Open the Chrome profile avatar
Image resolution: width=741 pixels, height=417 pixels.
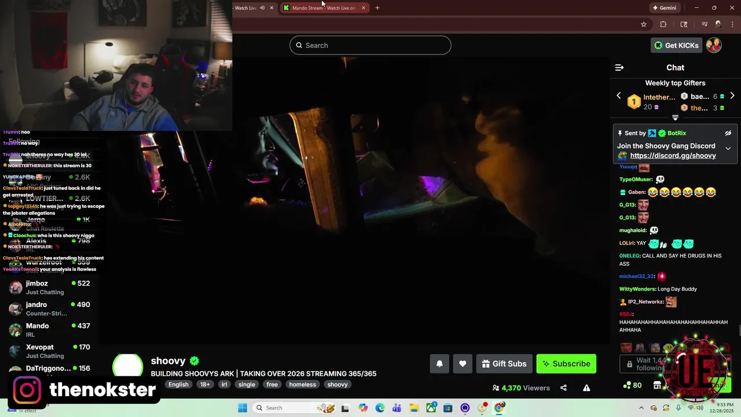coord(718,24)
